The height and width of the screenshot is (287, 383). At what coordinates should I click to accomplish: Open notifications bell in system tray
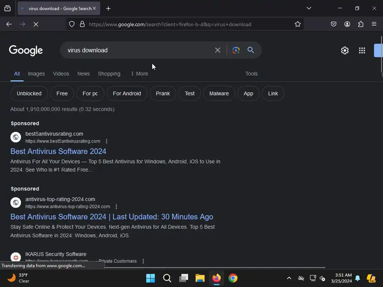[358, 278]
